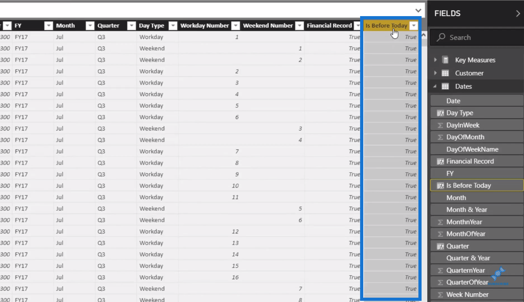Click the Weekend Number column header
Image resolution: width=524 pixels, height=302 pixels.
(273, 26)
